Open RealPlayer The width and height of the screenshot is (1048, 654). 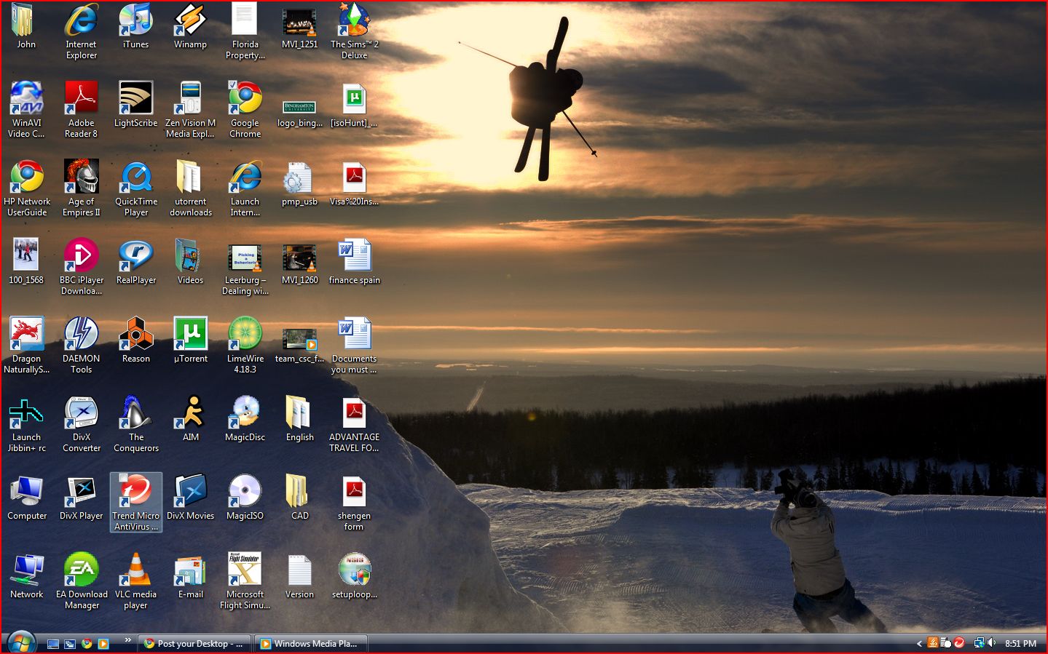click(x=135, y=254)
